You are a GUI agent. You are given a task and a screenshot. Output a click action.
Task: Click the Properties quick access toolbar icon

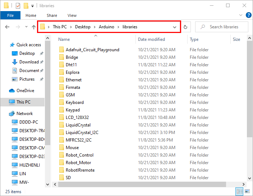[x=18, y=6]
